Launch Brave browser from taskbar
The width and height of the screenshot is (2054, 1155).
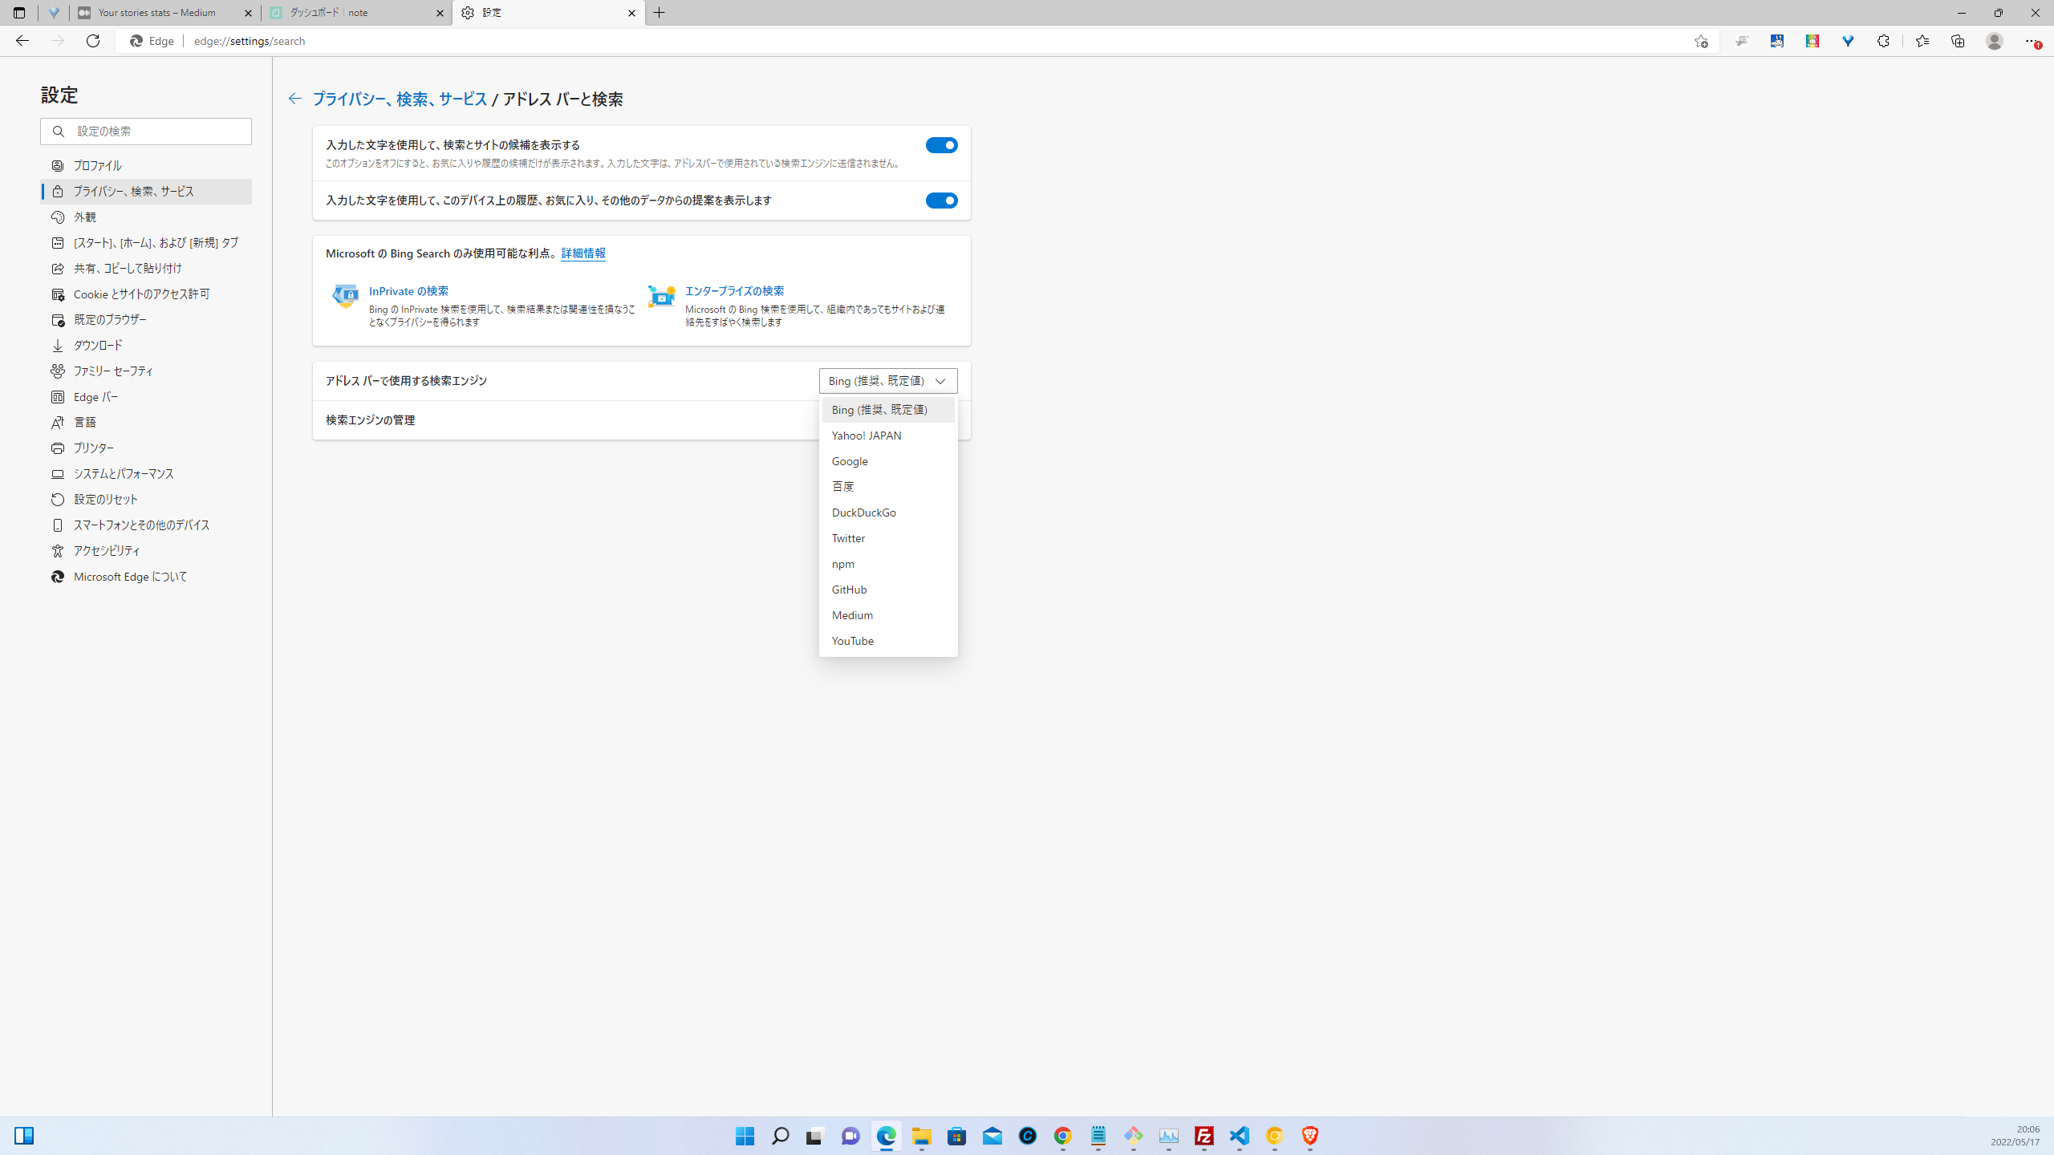(1309, 1136)
